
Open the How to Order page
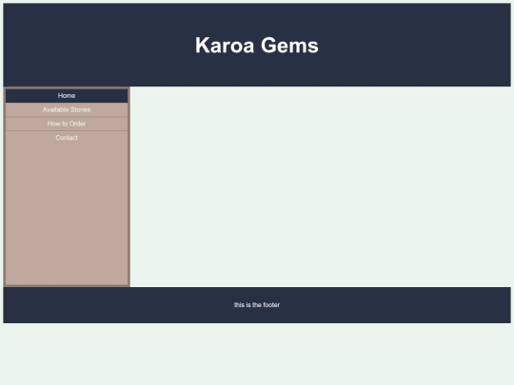coord(67,124)
